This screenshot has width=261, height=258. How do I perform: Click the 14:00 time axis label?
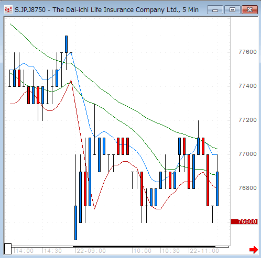[25, 251]
